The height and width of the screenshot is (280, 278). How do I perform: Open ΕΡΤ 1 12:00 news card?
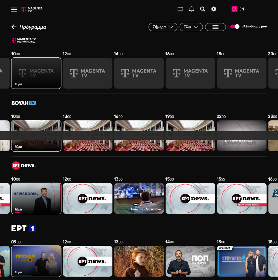tap(87, 261)
